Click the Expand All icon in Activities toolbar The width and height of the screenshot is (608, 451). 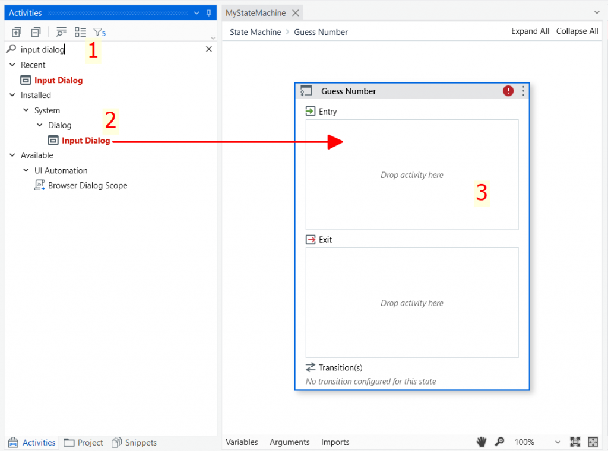tap(16, 32)
